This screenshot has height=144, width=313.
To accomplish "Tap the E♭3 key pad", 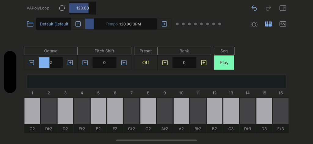I will (281, 111).
